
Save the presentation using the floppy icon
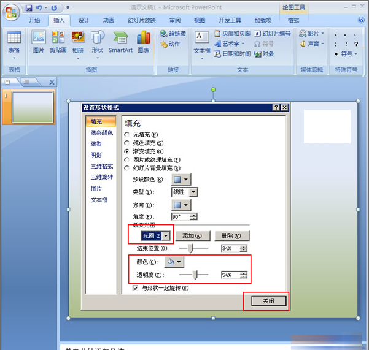(x=29, y=8)
